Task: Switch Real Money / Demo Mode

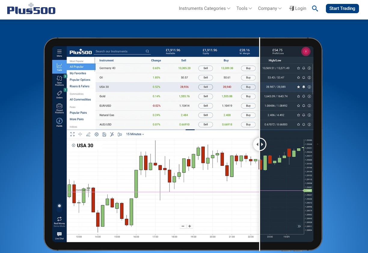Action: click(x=59, y=221)
